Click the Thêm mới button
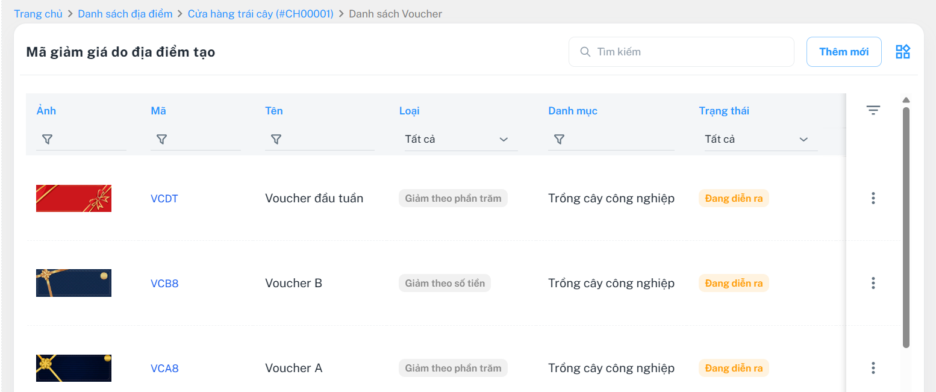Viewport: 936px width, 392px height. (843, 52)
